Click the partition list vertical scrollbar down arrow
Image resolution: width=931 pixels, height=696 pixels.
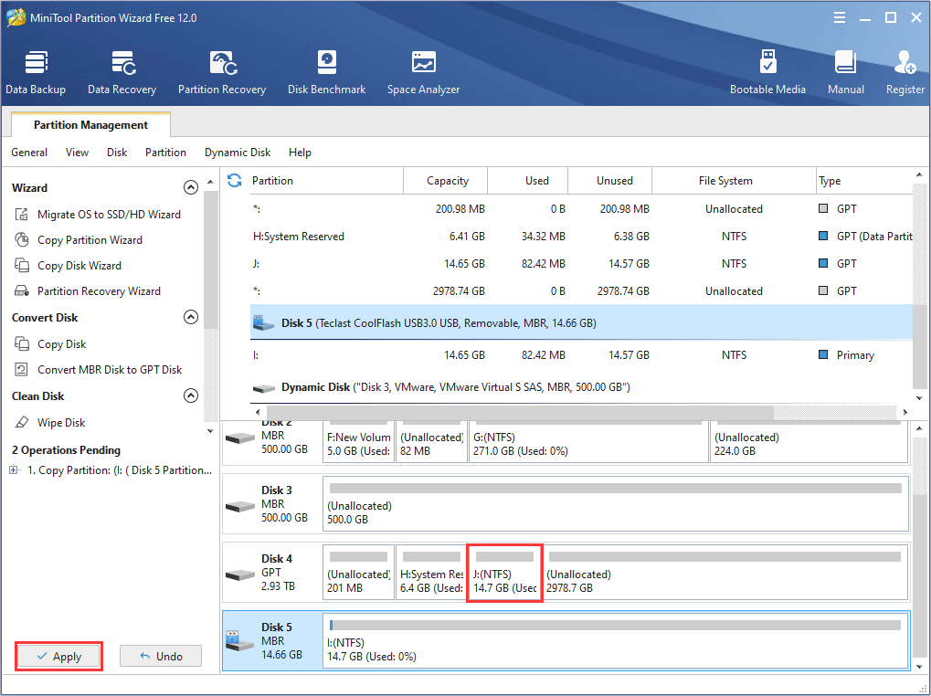pyautogui.click(x=919, y=398)
